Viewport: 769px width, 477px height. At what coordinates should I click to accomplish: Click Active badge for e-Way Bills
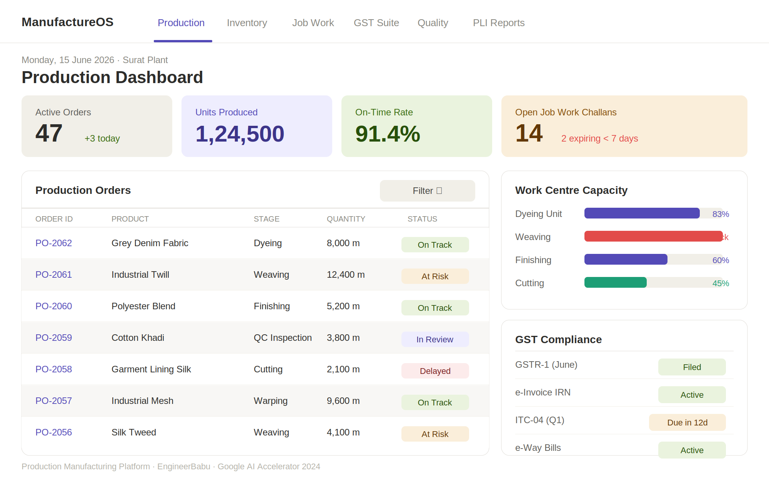[x=692, y=450]
